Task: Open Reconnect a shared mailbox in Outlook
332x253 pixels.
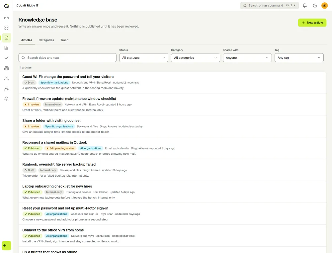Action: (x=55, y=142)
